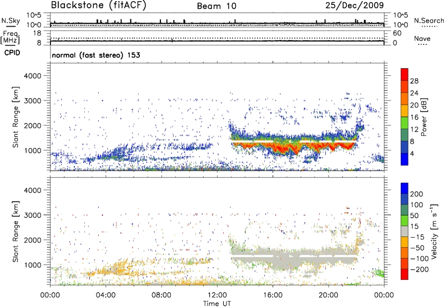Click the '16' label on the power colorbar
Image resolution: width=444 pixels, height=307 pixels.
[414, 117]
